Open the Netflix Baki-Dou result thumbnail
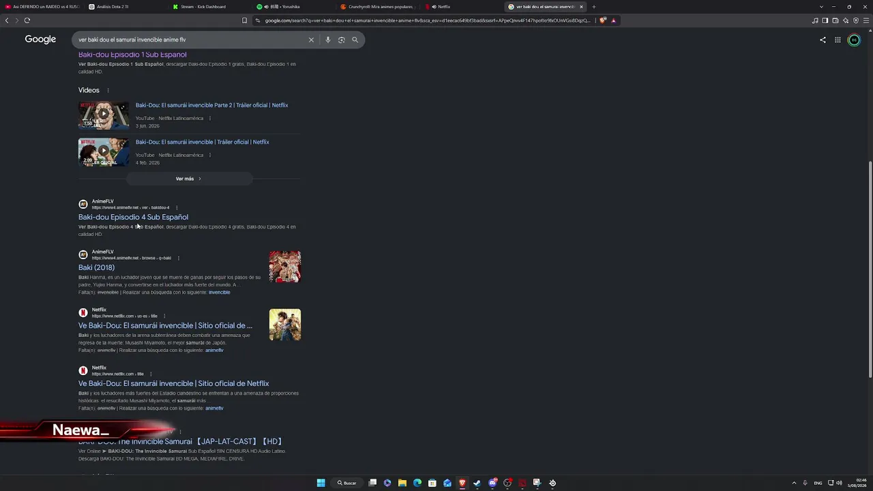Viewport: 873px width, 491px height. (x=285, y=325)
